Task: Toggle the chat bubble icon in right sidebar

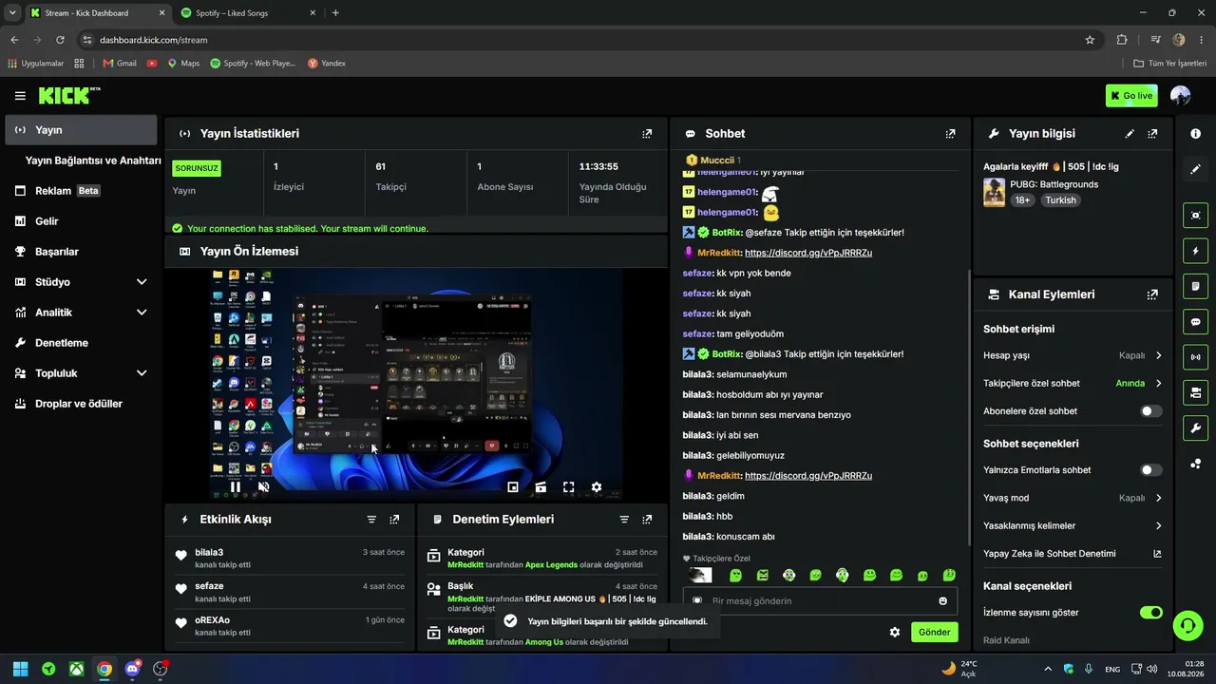Action: click(1195, 322)
